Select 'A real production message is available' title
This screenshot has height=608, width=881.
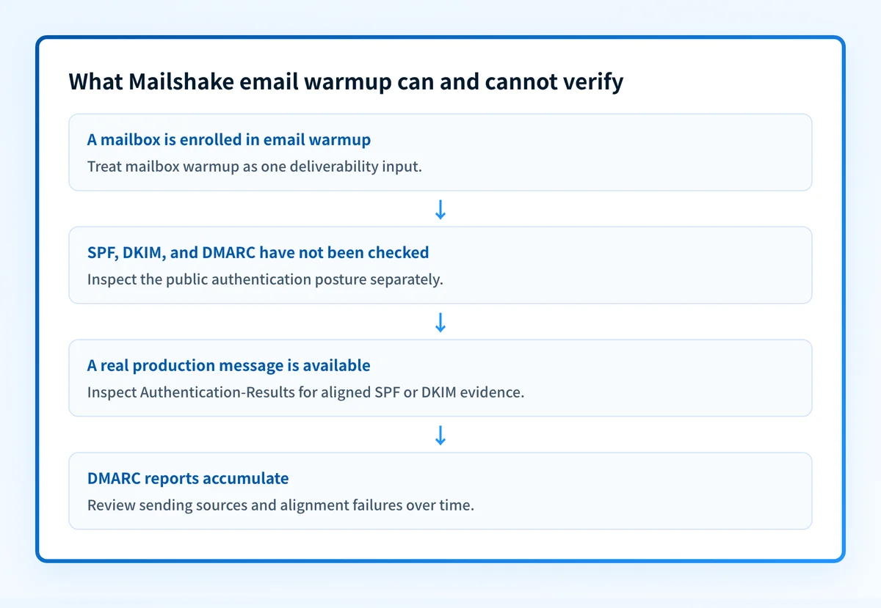[x=229, y=365]
